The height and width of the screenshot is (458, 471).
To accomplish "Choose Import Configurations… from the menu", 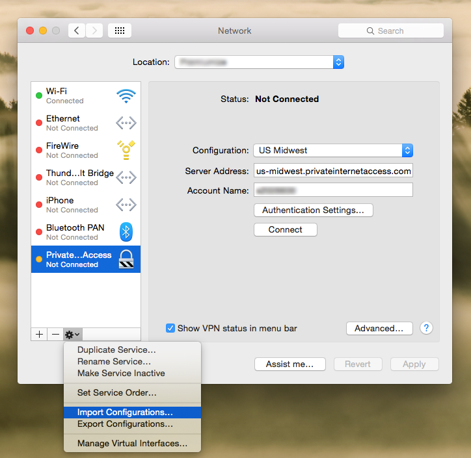I will coord(132,413).
